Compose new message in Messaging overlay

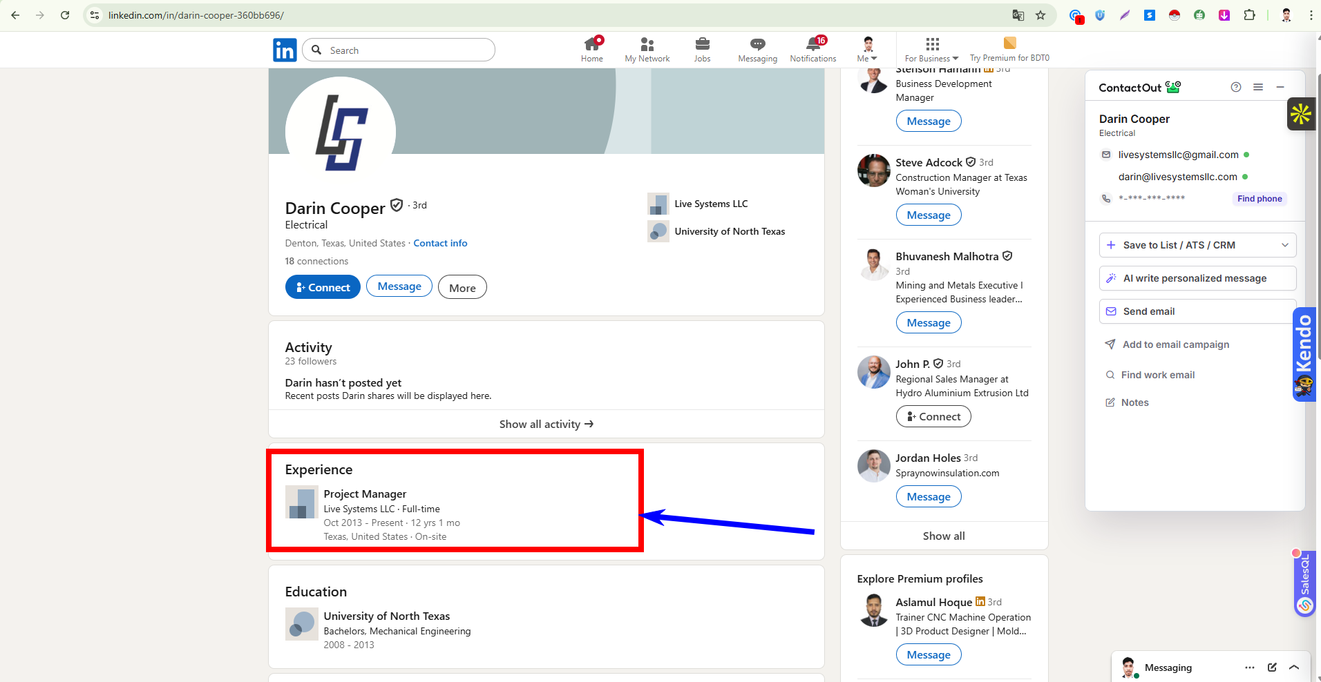coord(1272,668)
